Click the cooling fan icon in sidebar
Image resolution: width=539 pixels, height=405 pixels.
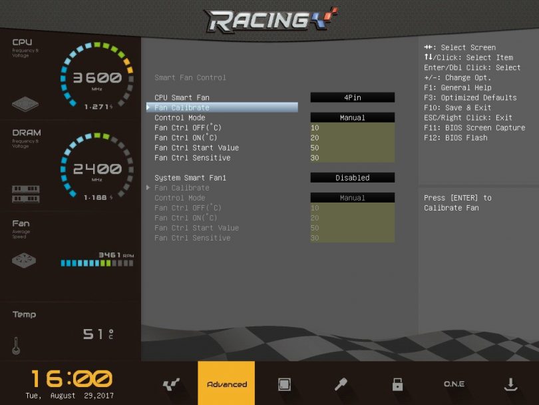pyautogui.click(x=25, y=260)
